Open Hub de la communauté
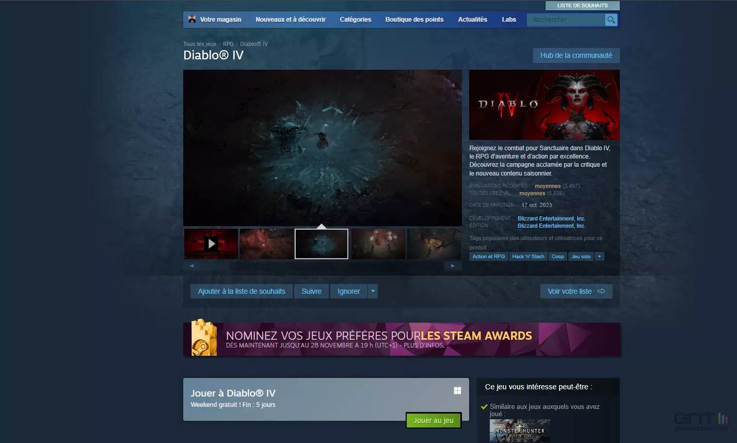This screenshot has height=443, width=737. [x=576, y=55]
